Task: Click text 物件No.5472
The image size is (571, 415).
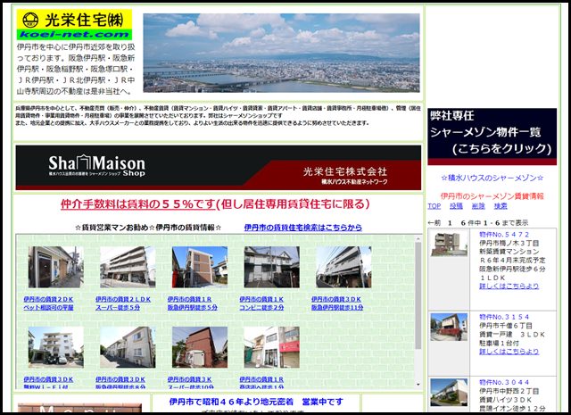Action: (504, 235)
